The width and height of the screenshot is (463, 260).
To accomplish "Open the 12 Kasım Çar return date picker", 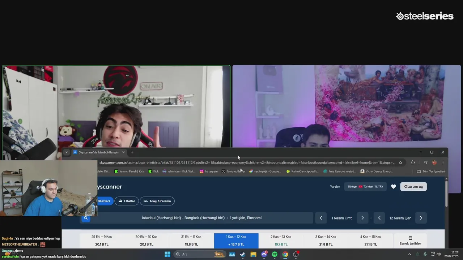I will 400,218.
